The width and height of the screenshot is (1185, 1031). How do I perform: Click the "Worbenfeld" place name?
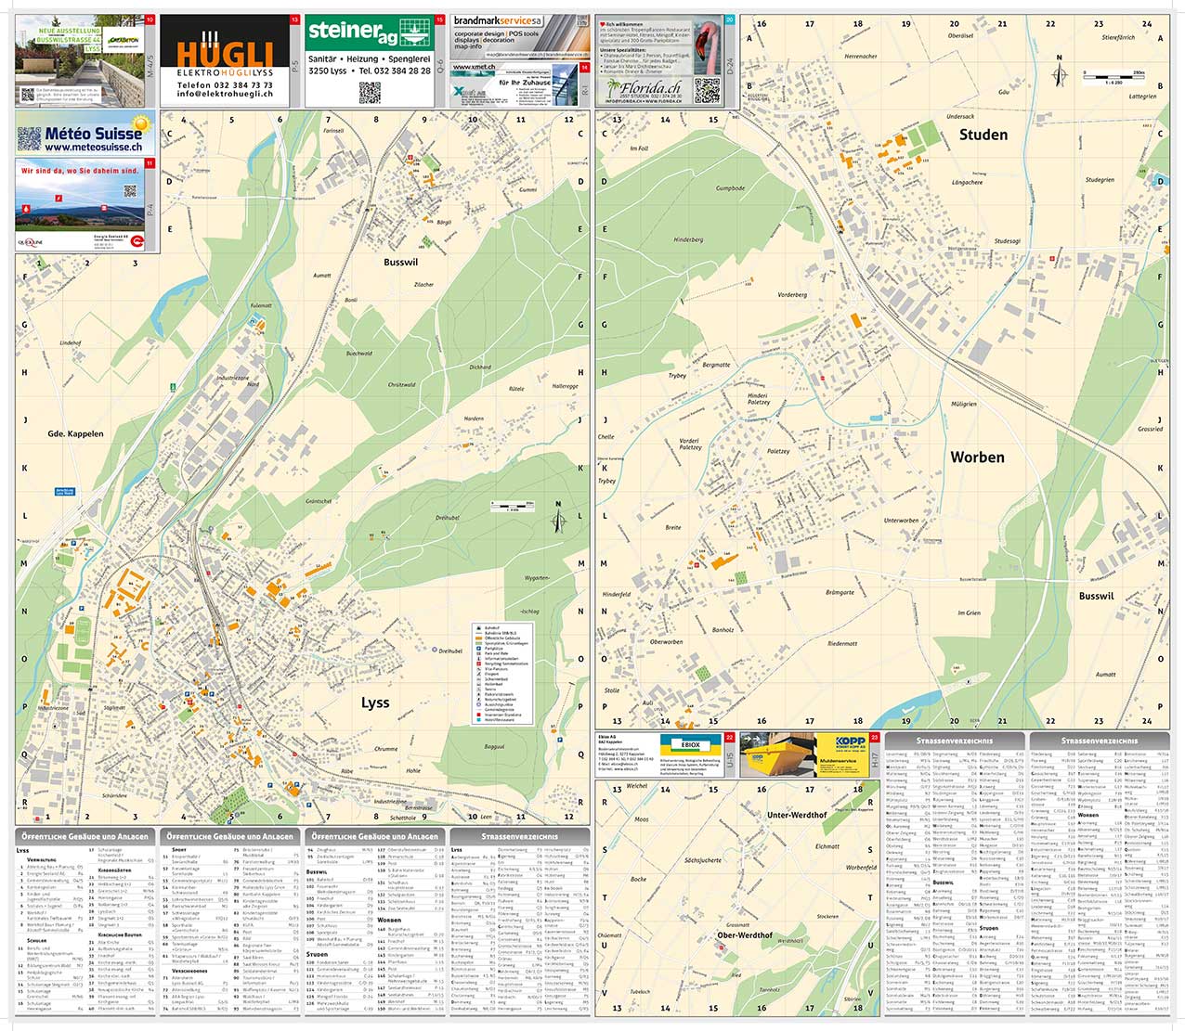coord(861,868)
